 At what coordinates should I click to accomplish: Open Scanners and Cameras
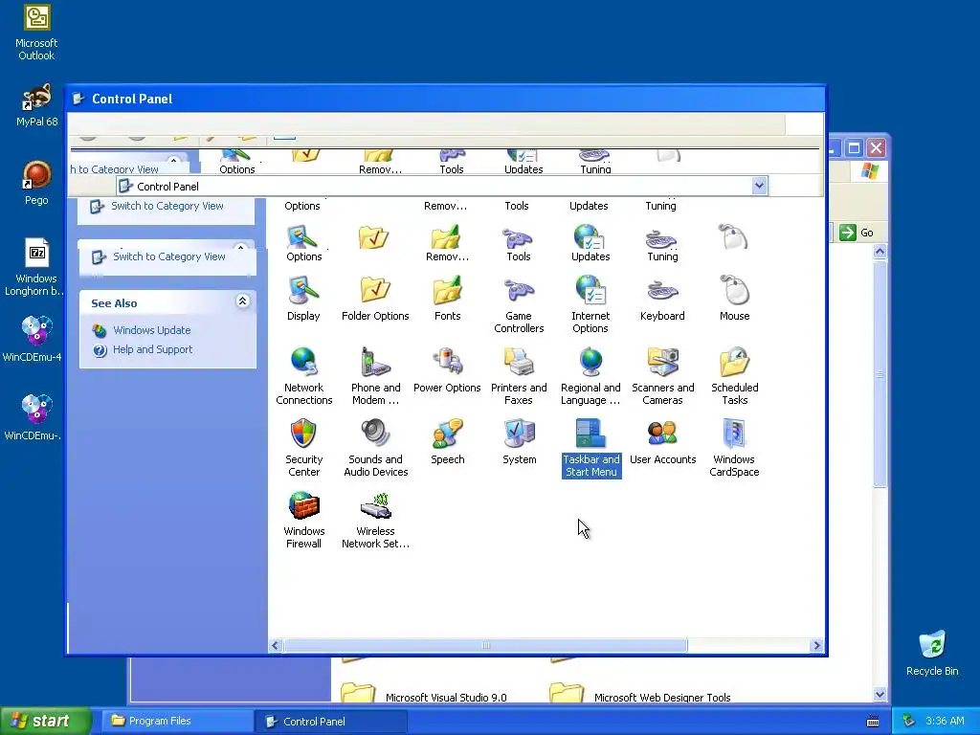pyautogui.click(x=662, y=376)
